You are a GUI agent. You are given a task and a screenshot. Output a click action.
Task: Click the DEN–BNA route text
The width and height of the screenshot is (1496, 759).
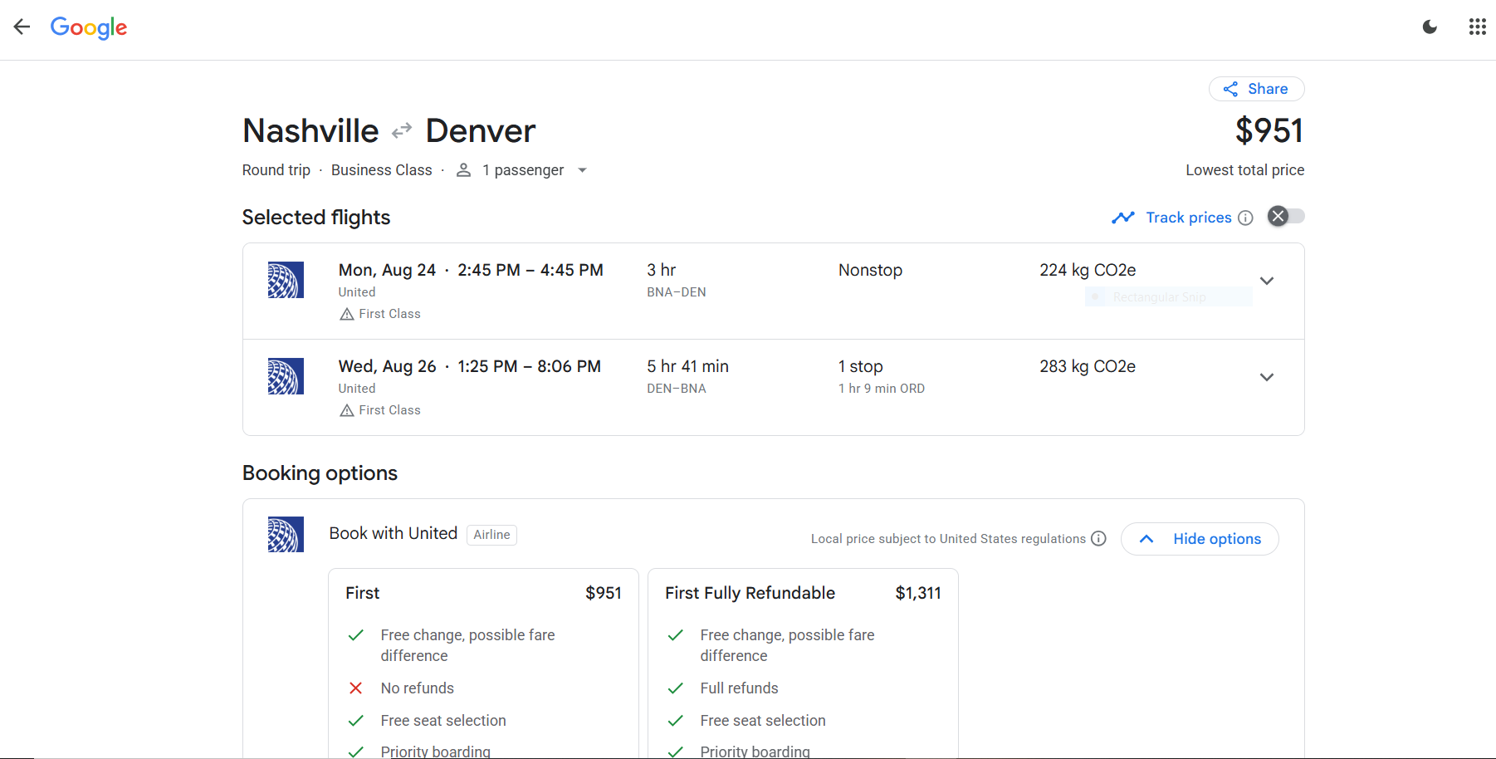(677, 389)
